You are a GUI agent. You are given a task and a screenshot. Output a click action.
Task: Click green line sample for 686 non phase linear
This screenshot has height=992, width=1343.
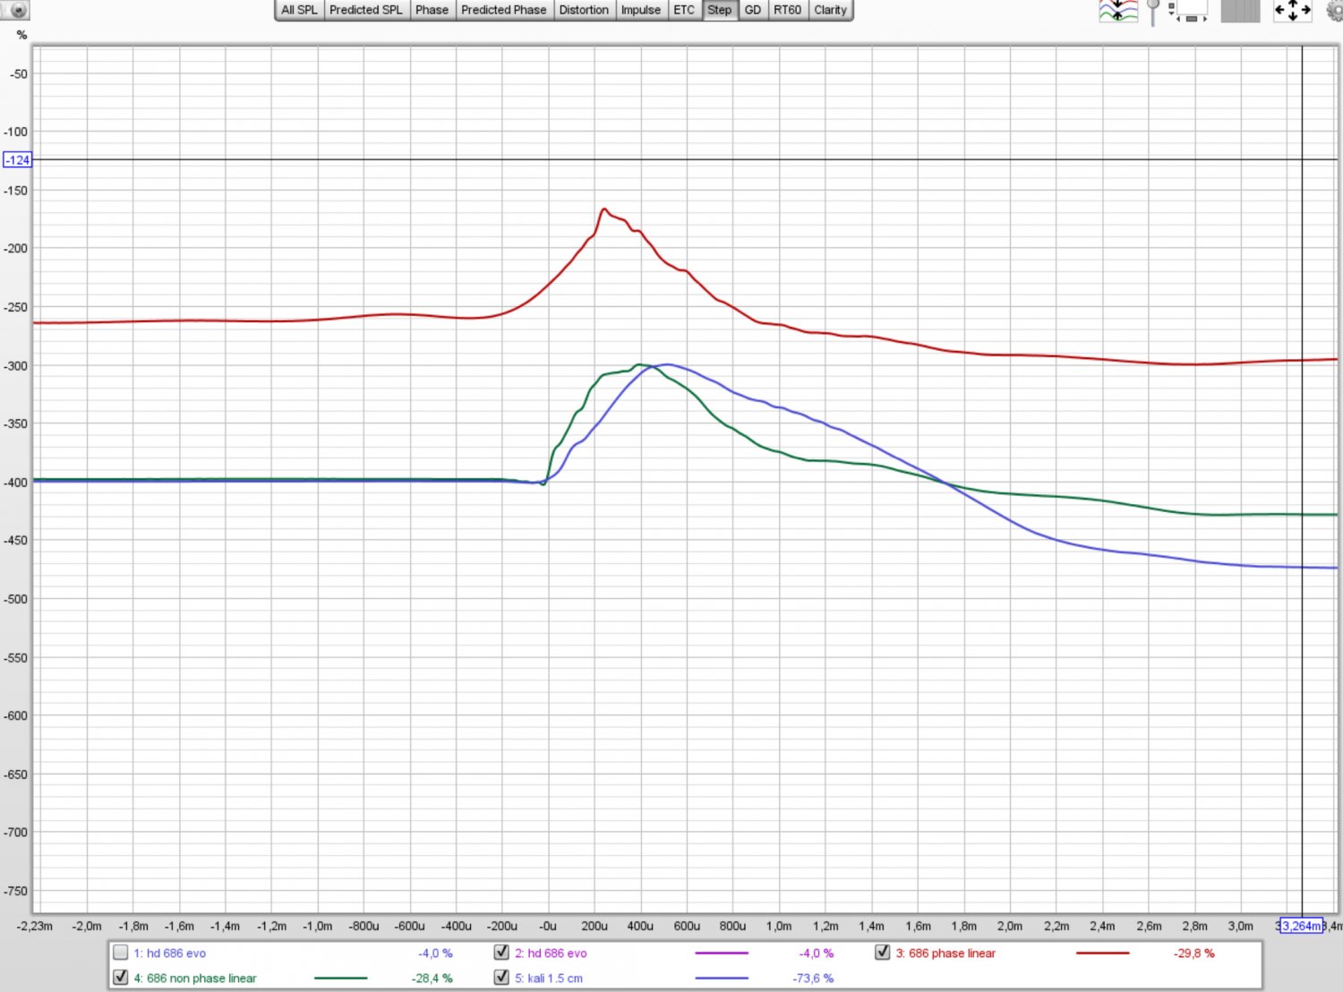341,979
